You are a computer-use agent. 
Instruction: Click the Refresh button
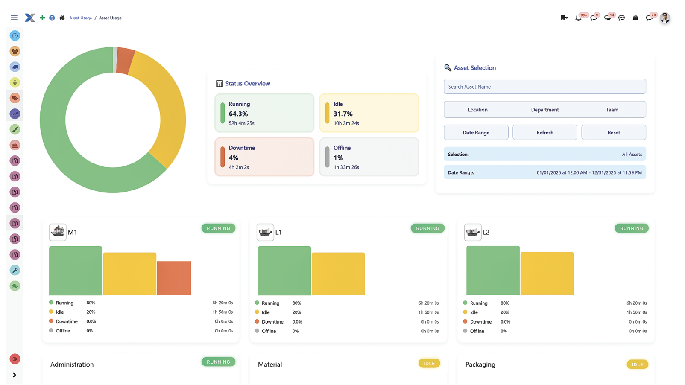pyautogui.click(x=544, y=132)
